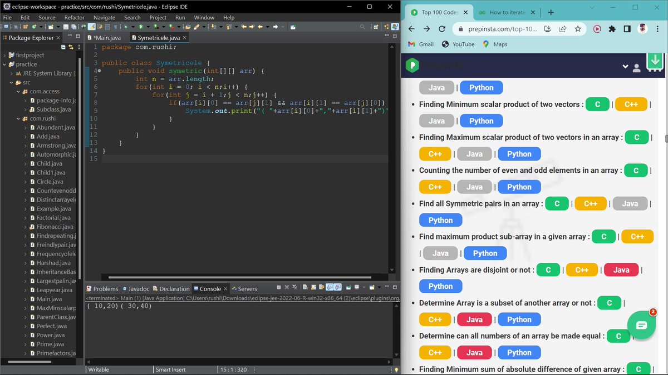Click C button for Find all Symmetric pairs

[557, 204]
